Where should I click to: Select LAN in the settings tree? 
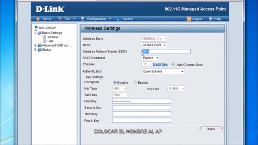50,41
